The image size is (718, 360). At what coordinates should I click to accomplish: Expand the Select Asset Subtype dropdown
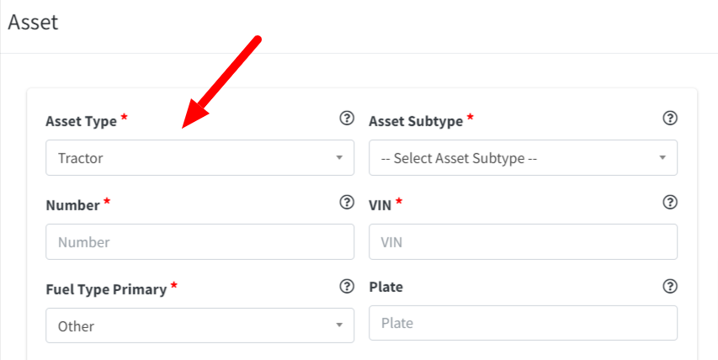tap(523, 157)
